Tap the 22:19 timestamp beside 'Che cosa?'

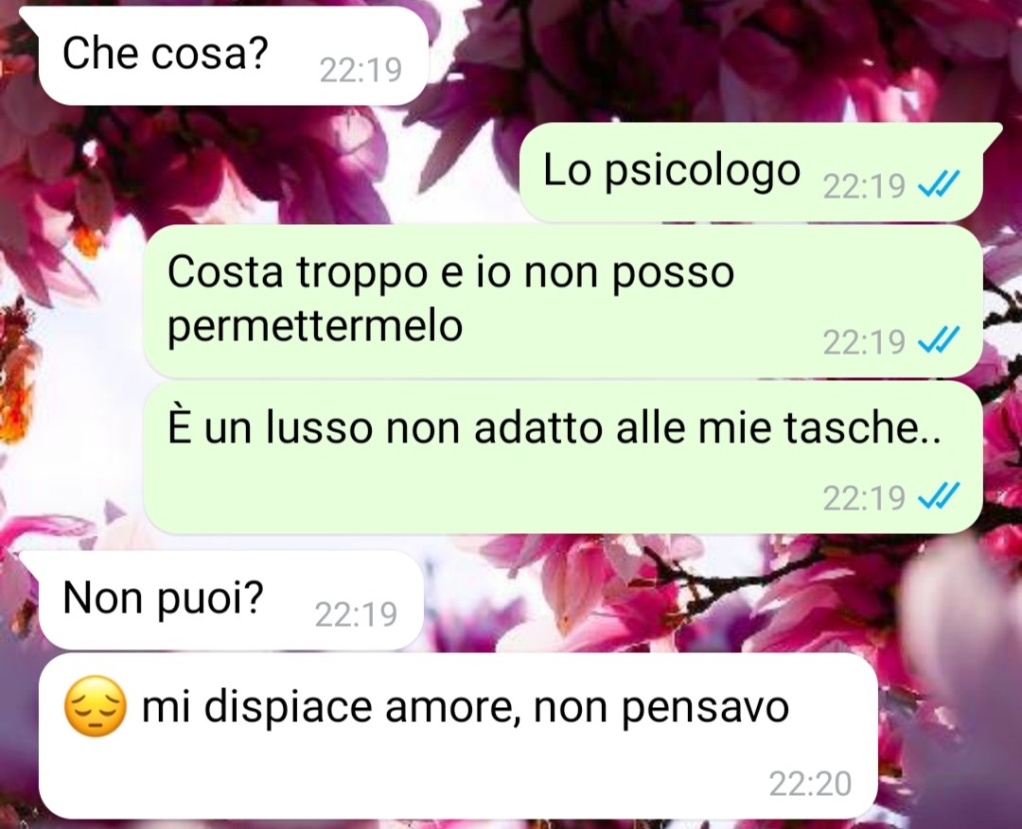click(x=361, y=70)
